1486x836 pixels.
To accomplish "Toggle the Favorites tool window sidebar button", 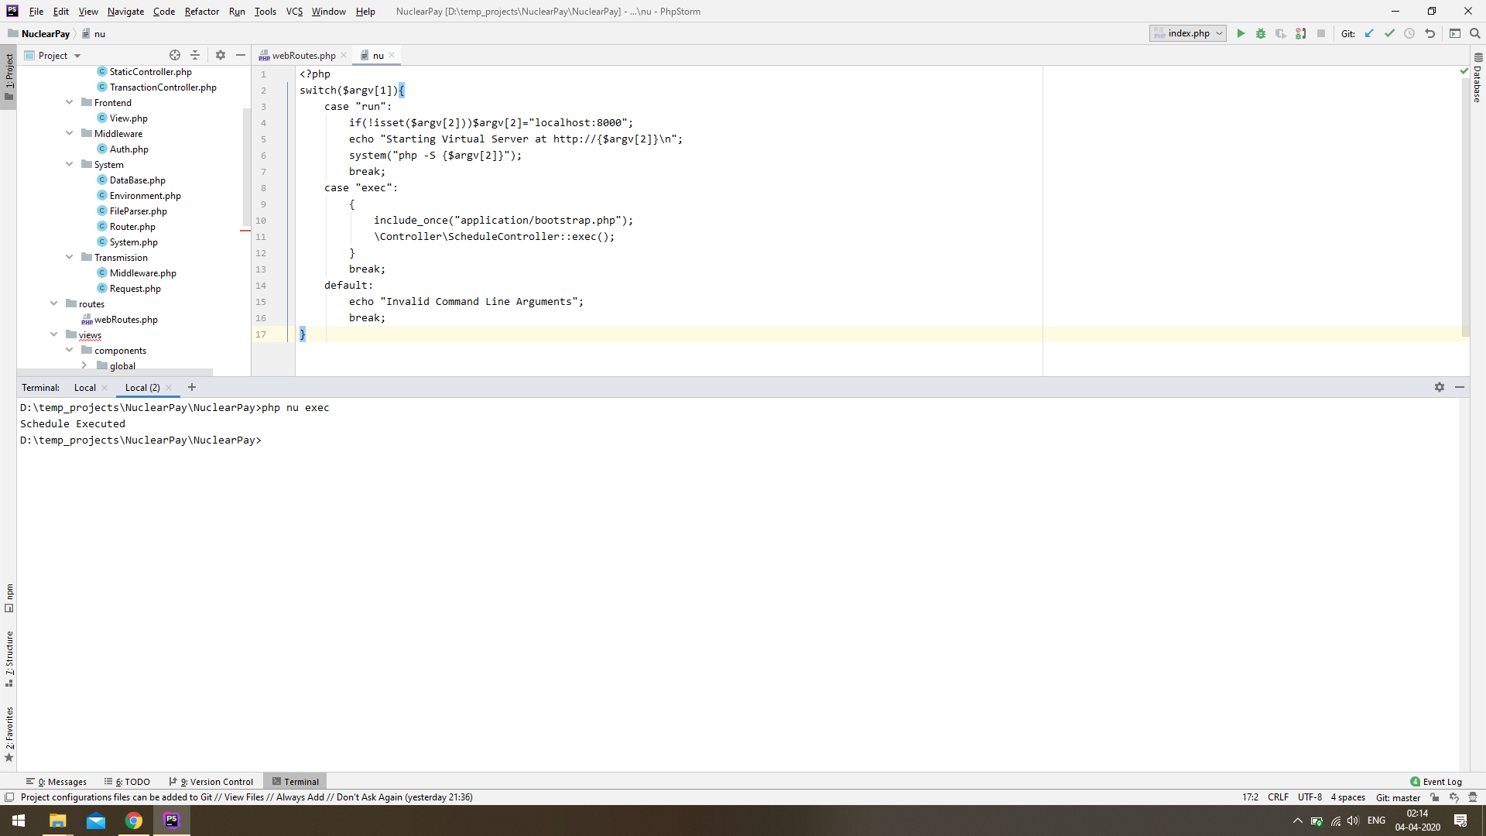I will click(9, 733).
